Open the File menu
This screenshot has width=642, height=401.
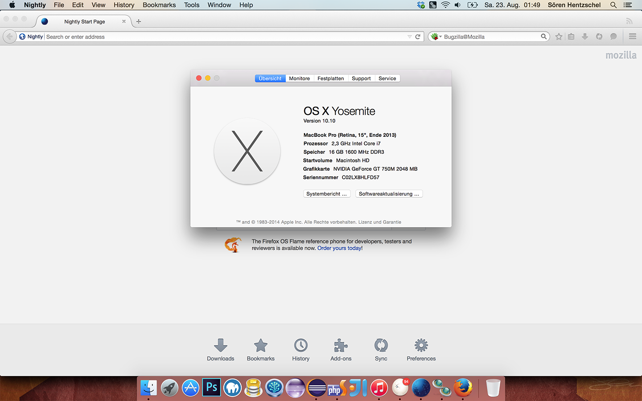coord(59,5)
